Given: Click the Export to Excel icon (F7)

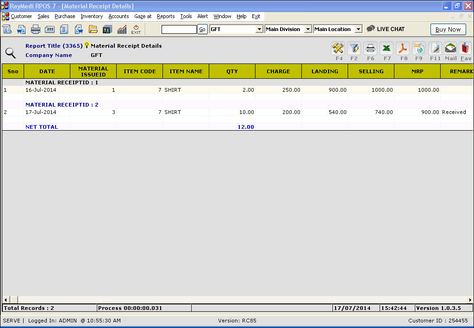Looking at the screenshot, I should coord(387,48).
